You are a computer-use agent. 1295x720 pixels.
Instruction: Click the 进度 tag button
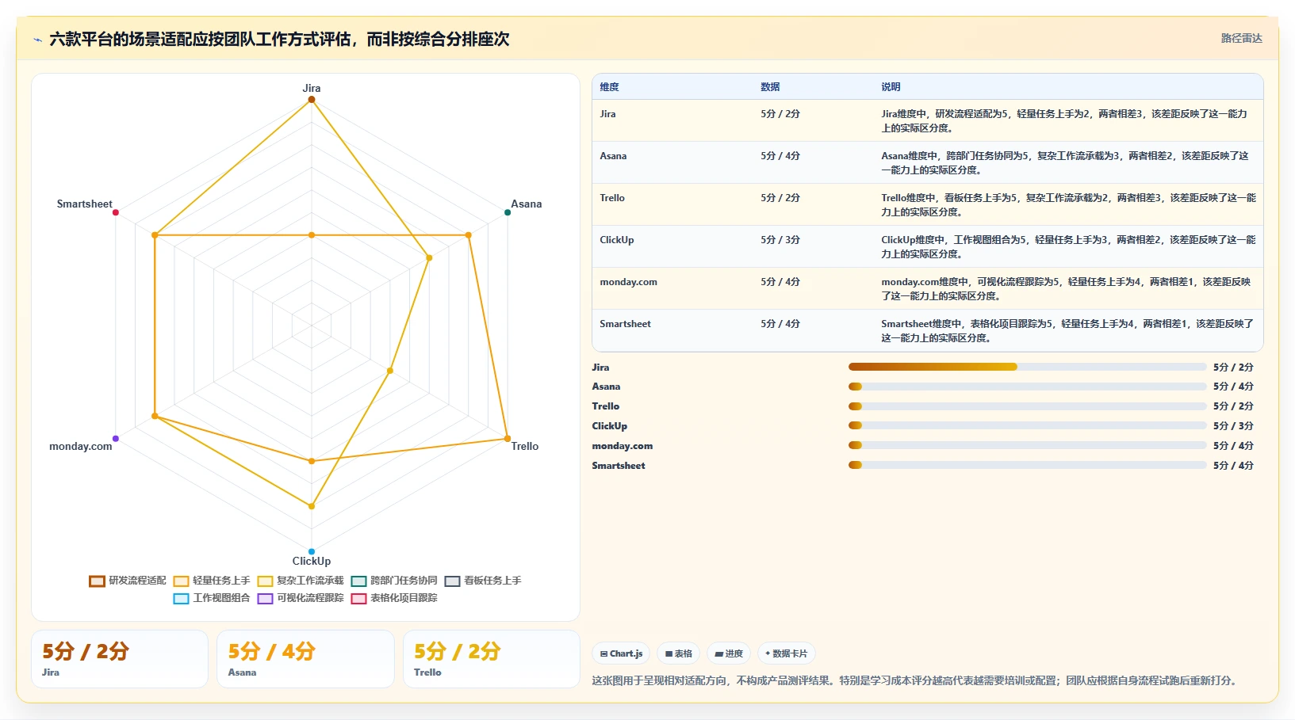point(729,653)
